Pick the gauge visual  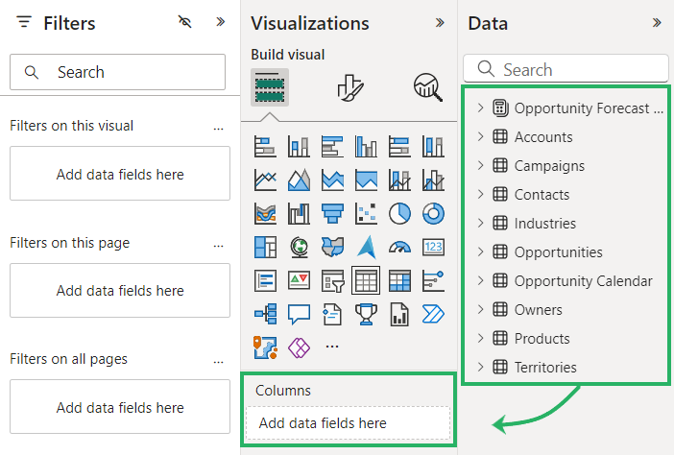(x=399, y=247)
